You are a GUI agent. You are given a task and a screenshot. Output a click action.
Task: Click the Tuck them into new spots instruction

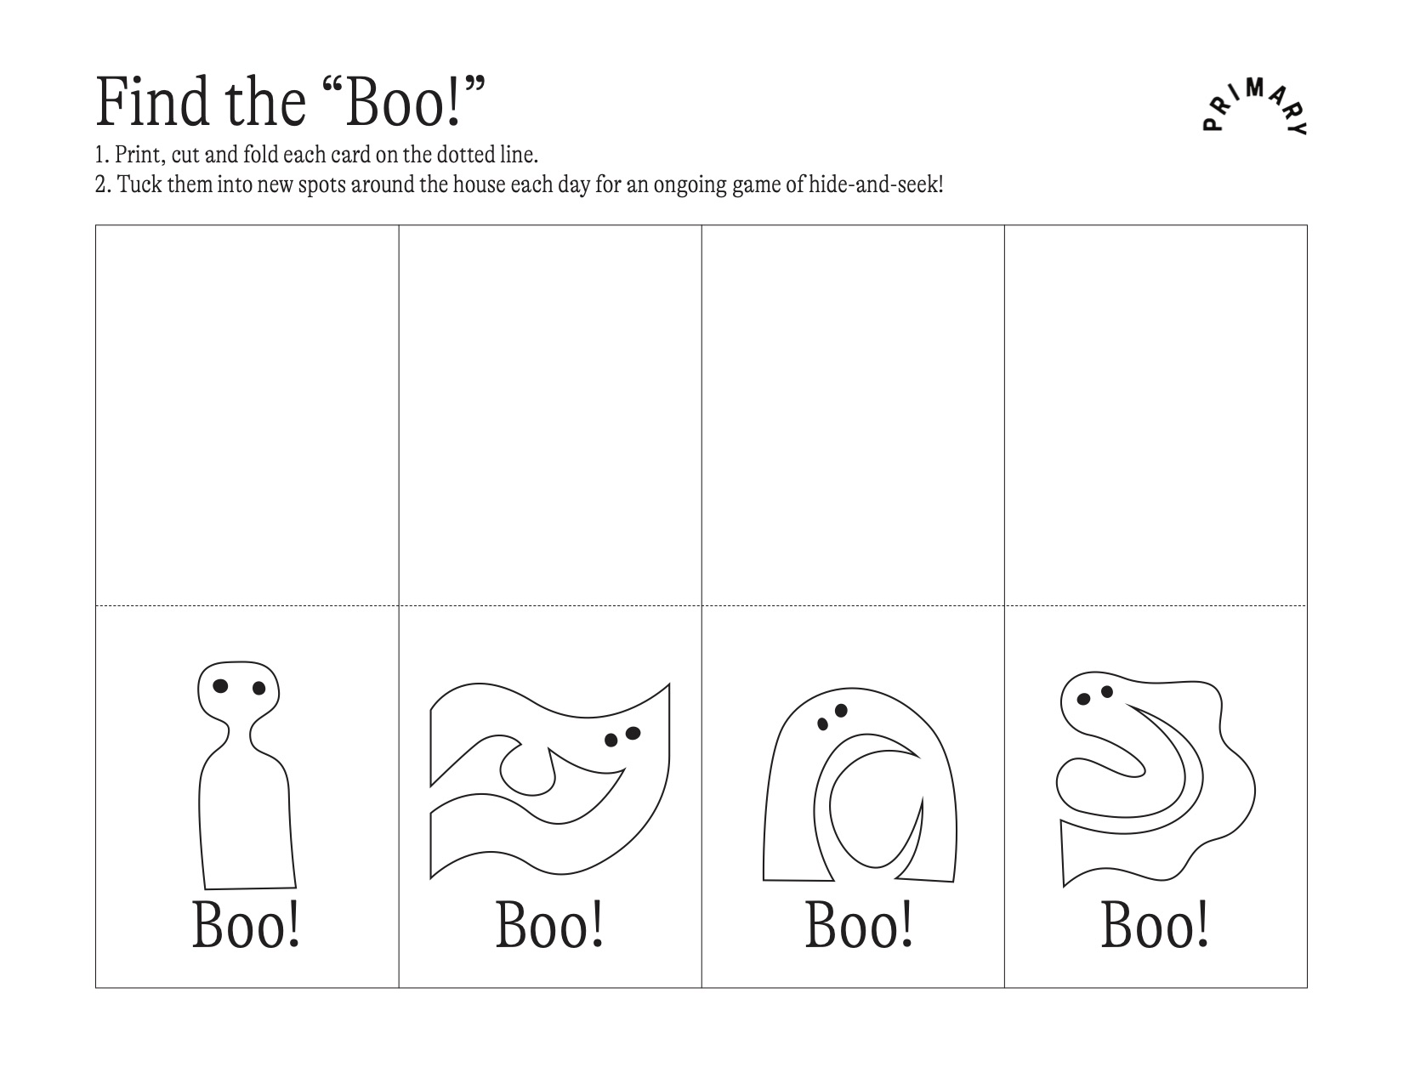click(x=520, y=184)
